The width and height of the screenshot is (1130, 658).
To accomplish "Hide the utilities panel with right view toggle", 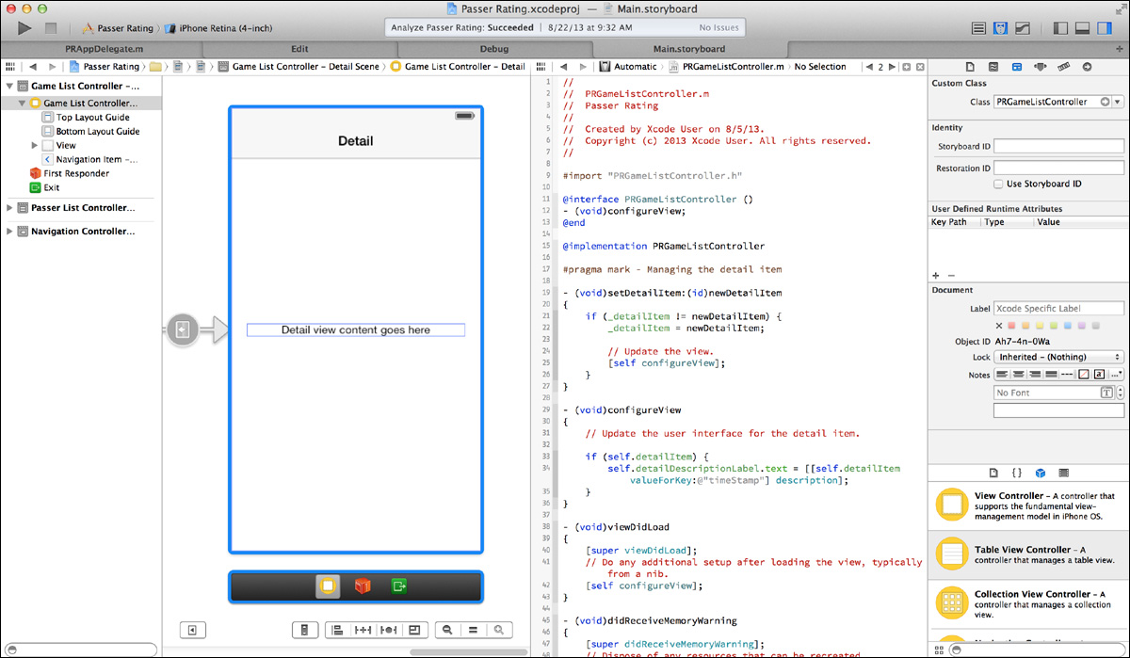I will coord(1105,28).
